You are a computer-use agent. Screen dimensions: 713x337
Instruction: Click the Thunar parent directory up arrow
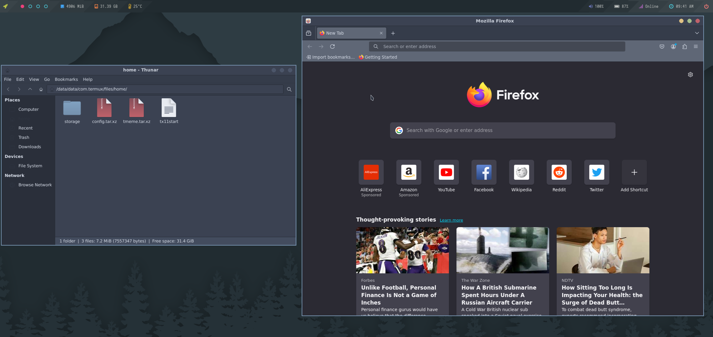(x=30, y=89)
